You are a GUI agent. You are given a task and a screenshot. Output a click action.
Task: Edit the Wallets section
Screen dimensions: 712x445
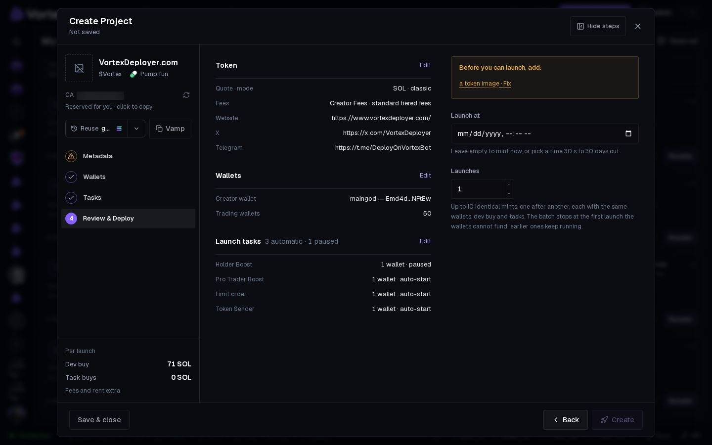click(x=425, y=176)
